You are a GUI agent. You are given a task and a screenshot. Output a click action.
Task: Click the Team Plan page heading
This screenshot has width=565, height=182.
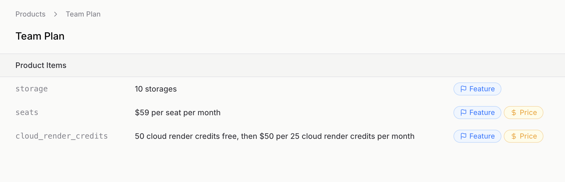(x=40, y=36)
